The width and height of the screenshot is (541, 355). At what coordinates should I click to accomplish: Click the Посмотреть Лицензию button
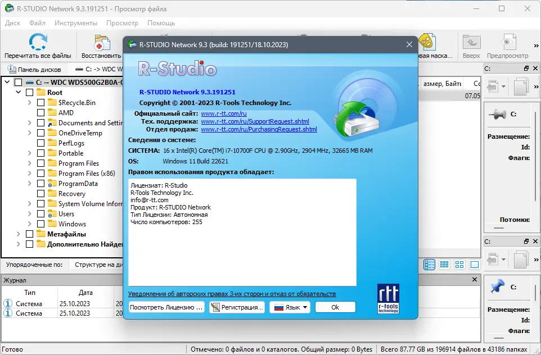coord(166,307)
